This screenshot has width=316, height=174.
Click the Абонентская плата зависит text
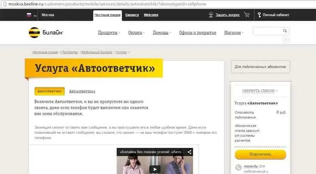(x=247, y=133)
